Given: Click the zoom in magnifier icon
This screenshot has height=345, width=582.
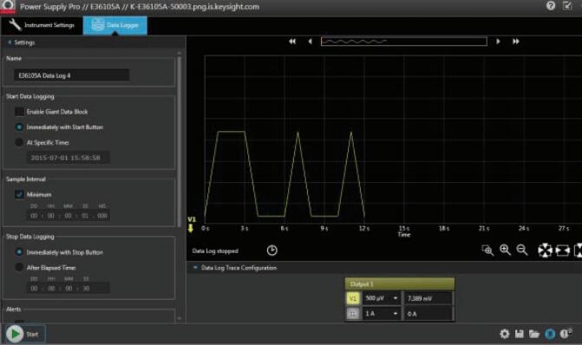Looking at the screenshot, I should [505, 250].
